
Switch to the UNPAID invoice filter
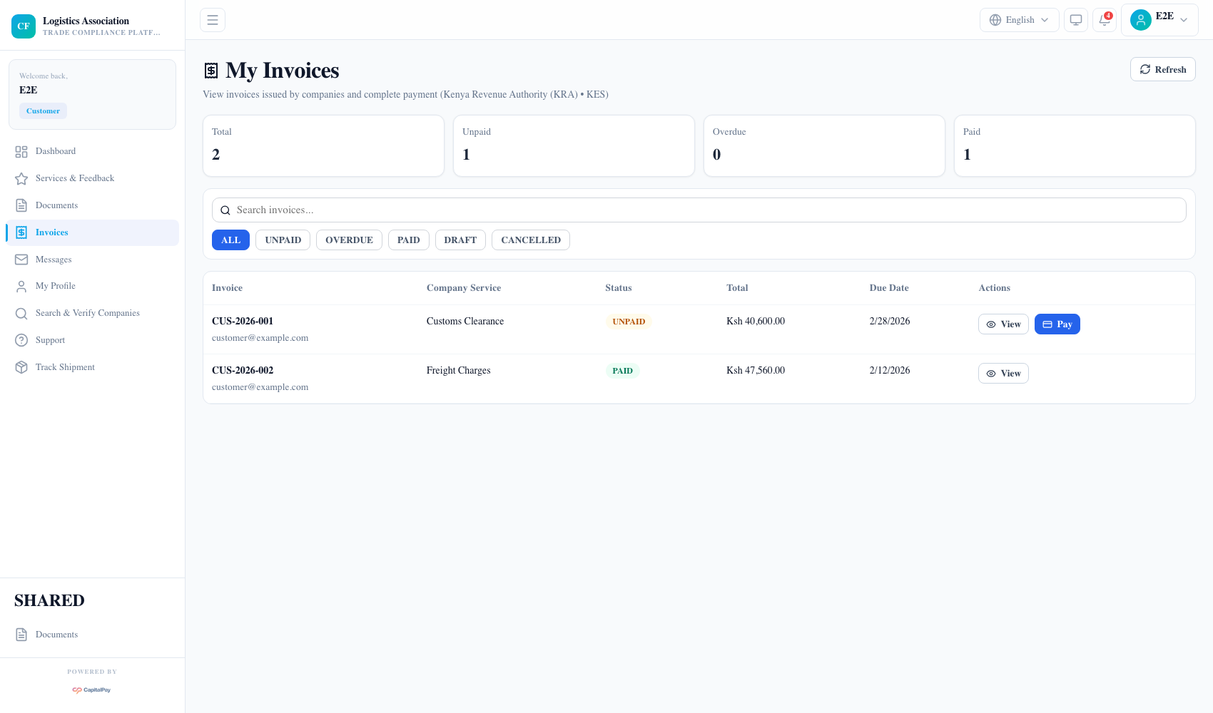tap(283, 240)
